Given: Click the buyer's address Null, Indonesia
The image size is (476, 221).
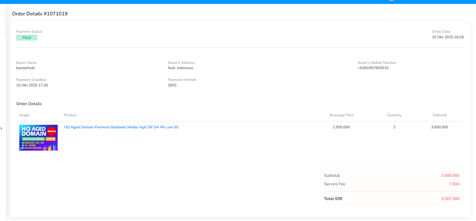Looking at the screenshot, I should pos(180,68).
